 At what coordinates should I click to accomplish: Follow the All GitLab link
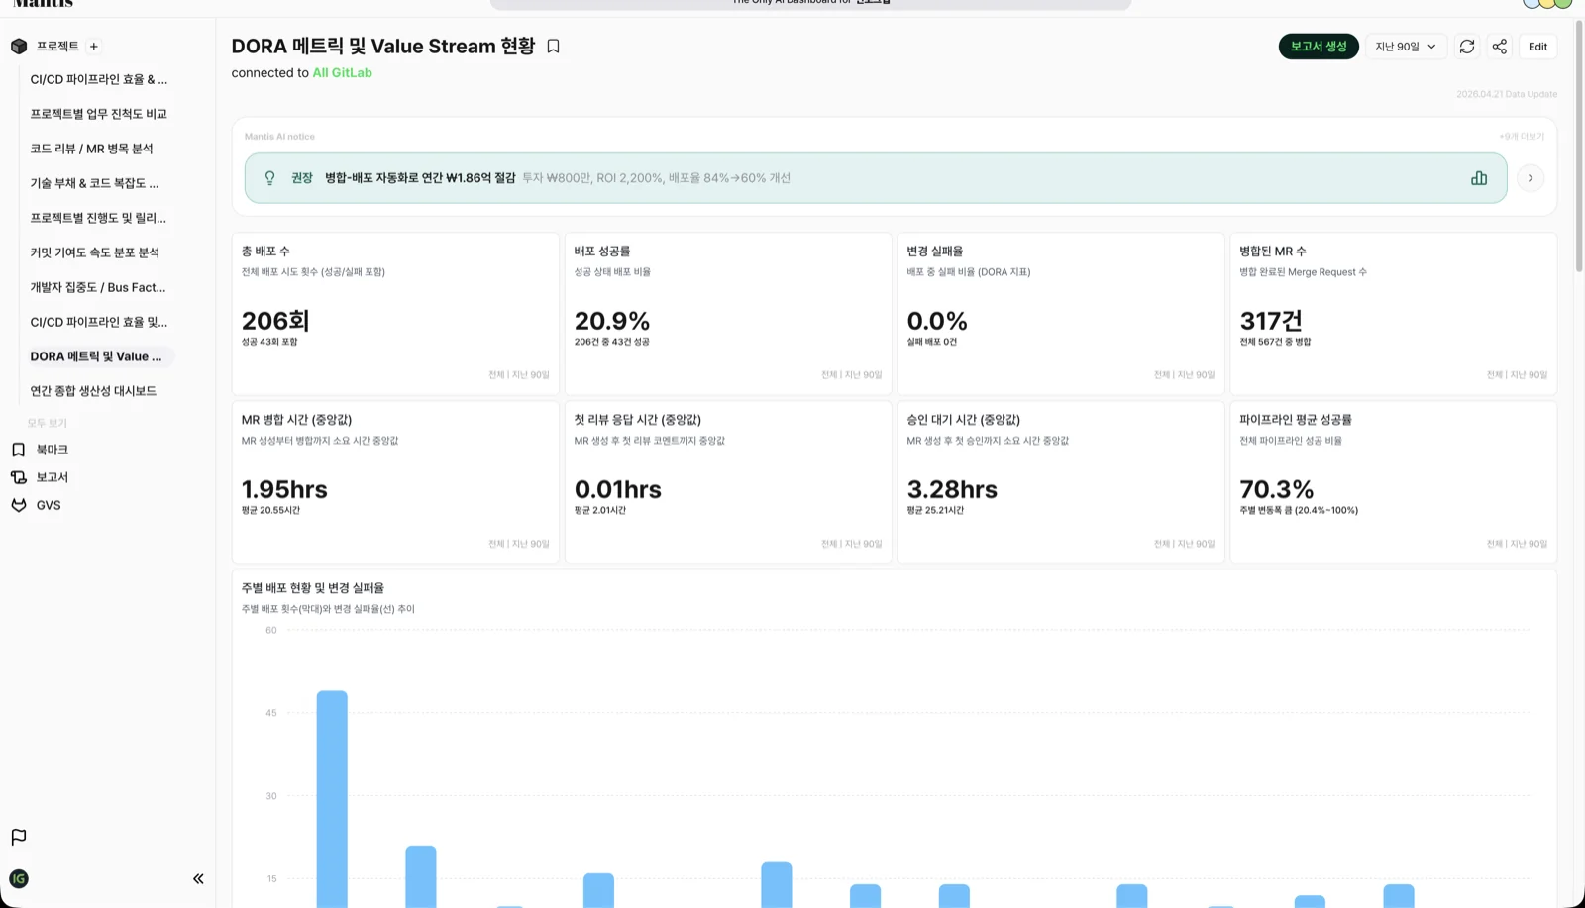342,73
